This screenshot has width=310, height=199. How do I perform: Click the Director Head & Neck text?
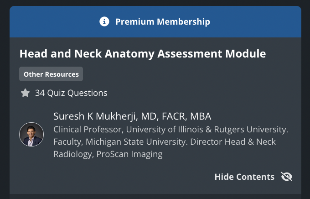233,142
